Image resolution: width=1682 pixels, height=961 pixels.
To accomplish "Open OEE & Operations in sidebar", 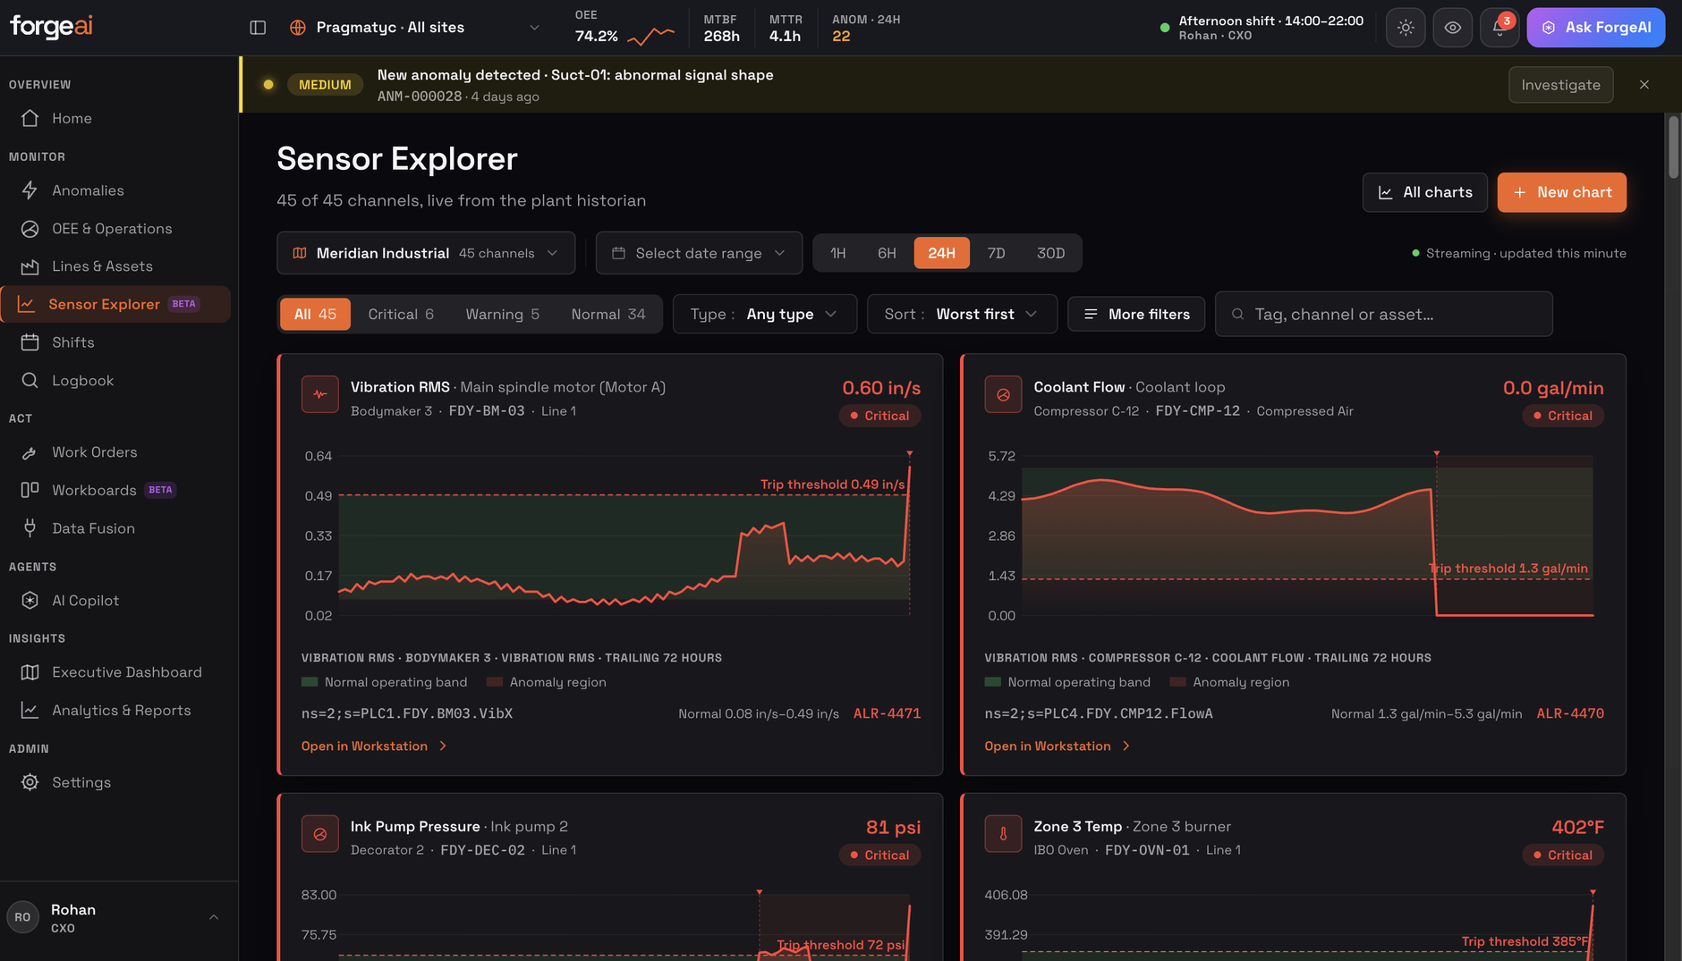I will [115, 229].
